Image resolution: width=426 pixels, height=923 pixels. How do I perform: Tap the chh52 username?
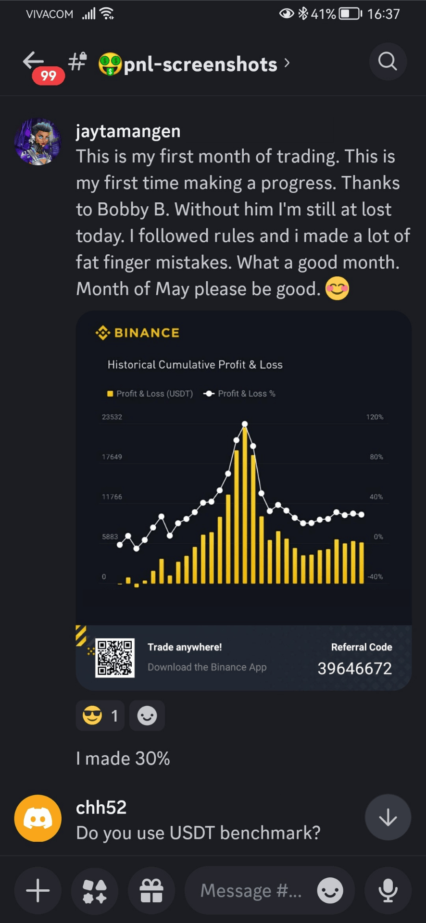point(101,808)
